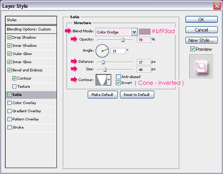The image size is (223, 174).
Task: Click the Satin contour curve thumbnail
Action: coord(102,80)
